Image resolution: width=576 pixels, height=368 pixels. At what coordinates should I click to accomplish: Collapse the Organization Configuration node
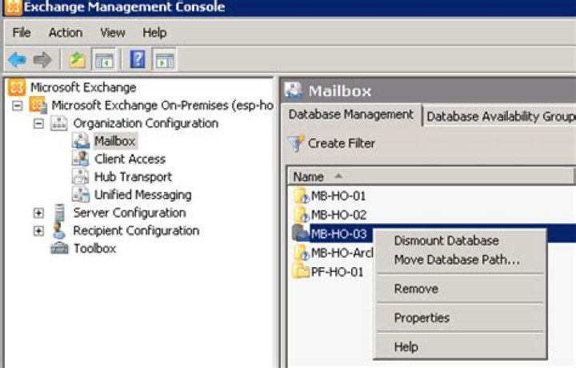tap(38, 124)
